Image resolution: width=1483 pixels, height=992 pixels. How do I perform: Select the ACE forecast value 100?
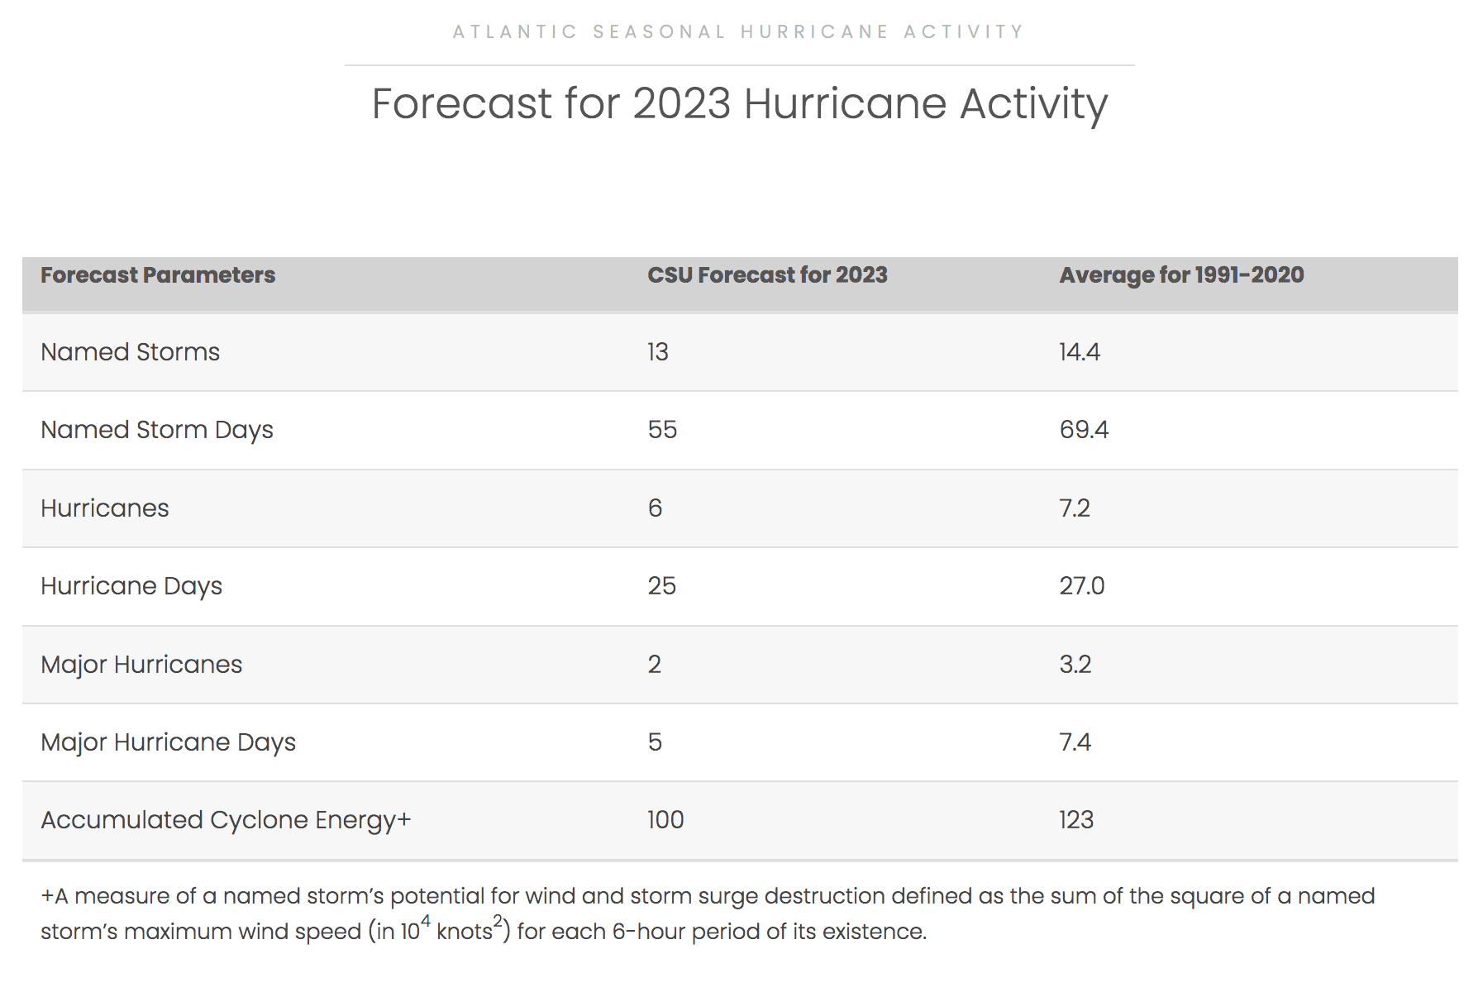665,820
